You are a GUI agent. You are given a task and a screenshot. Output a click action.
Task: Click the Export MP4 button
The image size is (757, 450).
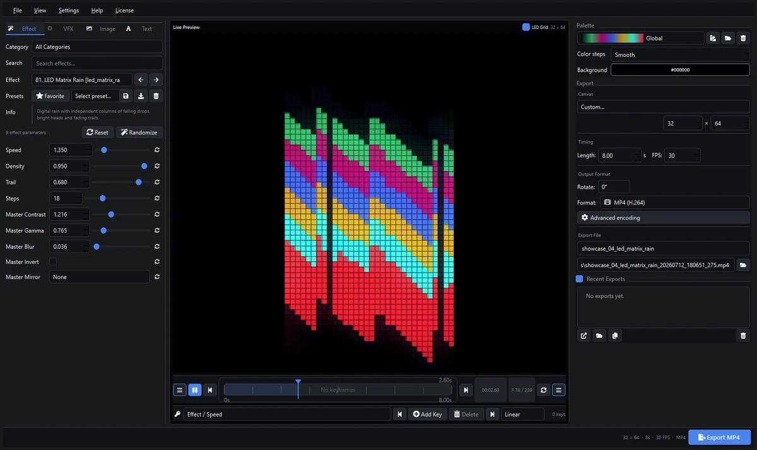coord(719,437)
